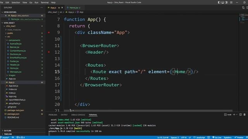Toggle bottom panel layout icon
Image resolution: width=248 pixels, height=139 pixels.
[223, 2]
